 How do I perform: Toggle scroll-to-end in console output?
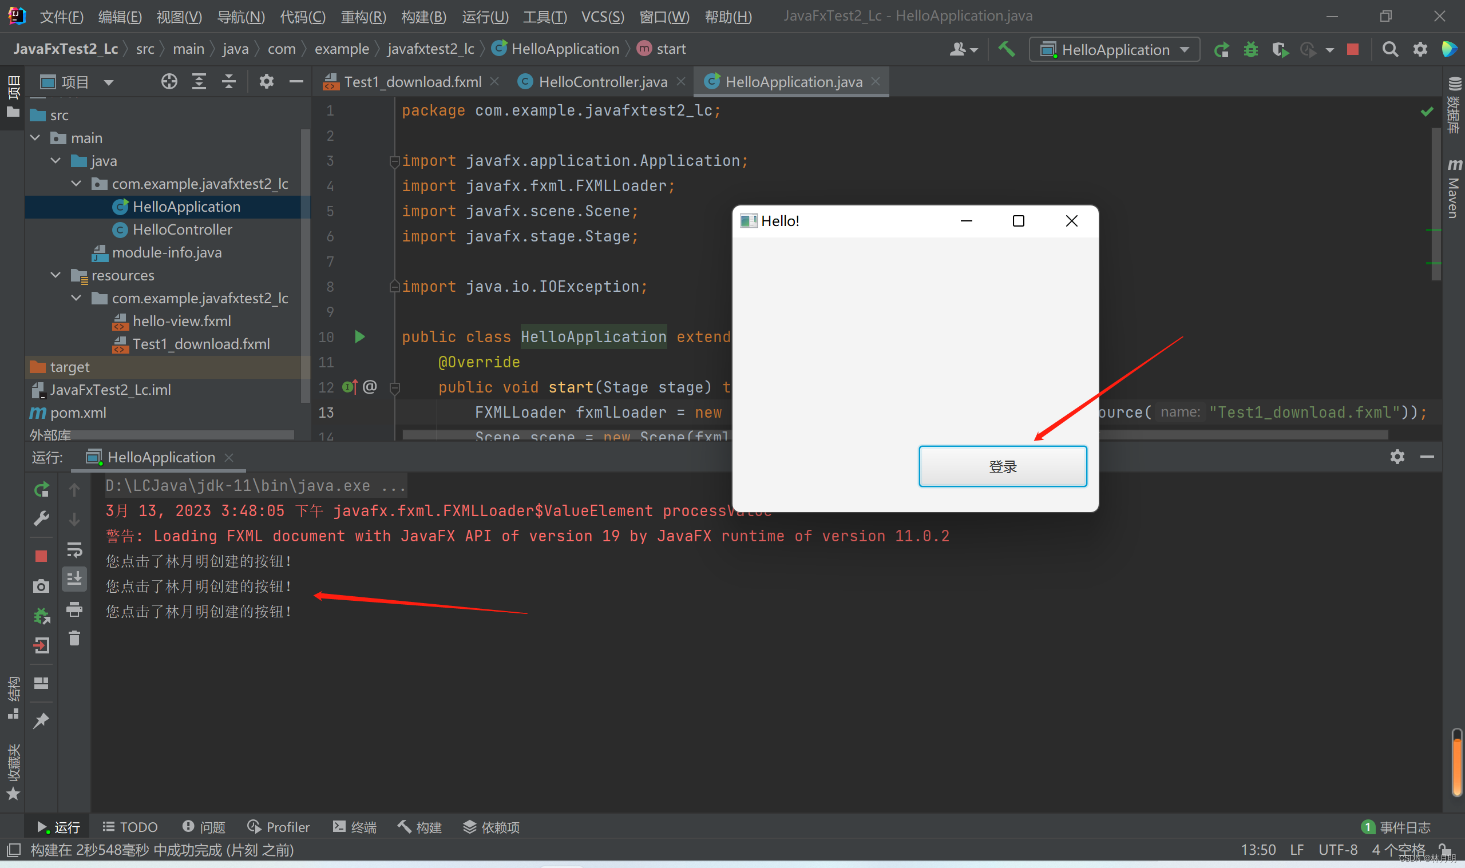(74, 579)
